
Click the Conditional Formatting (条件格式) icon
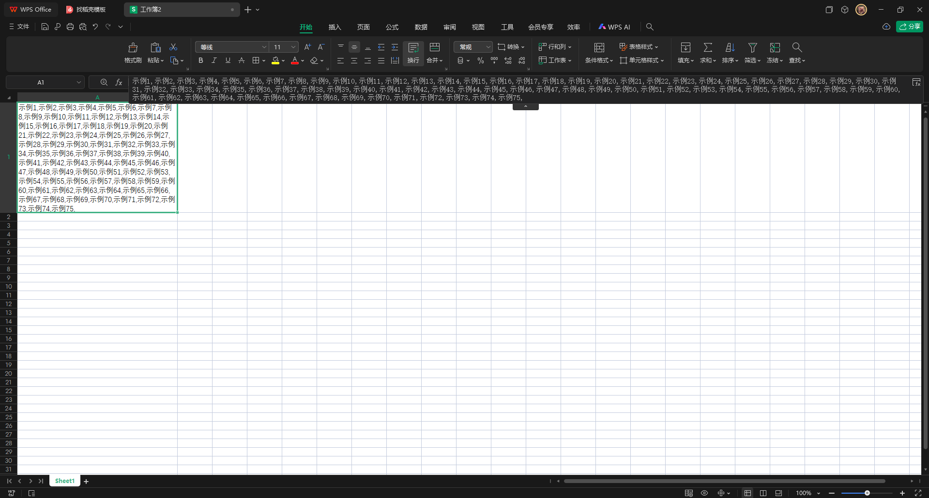(599, 47)
